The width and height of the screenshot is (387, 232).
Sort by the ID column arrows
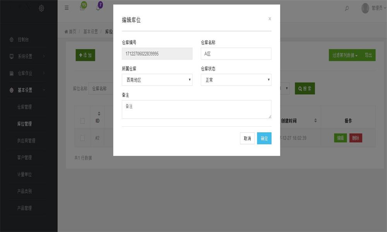point(99,113)
